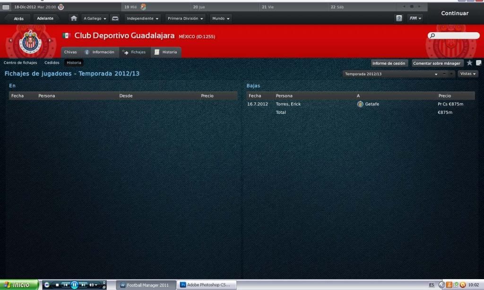Click the club badge next to 18-Dic-2012

[x=61, y=7]
